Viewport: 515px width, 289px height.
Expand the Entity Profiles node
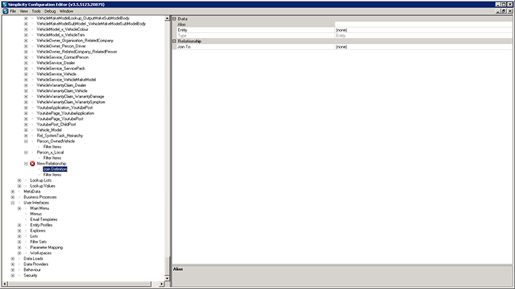point(20,225)
